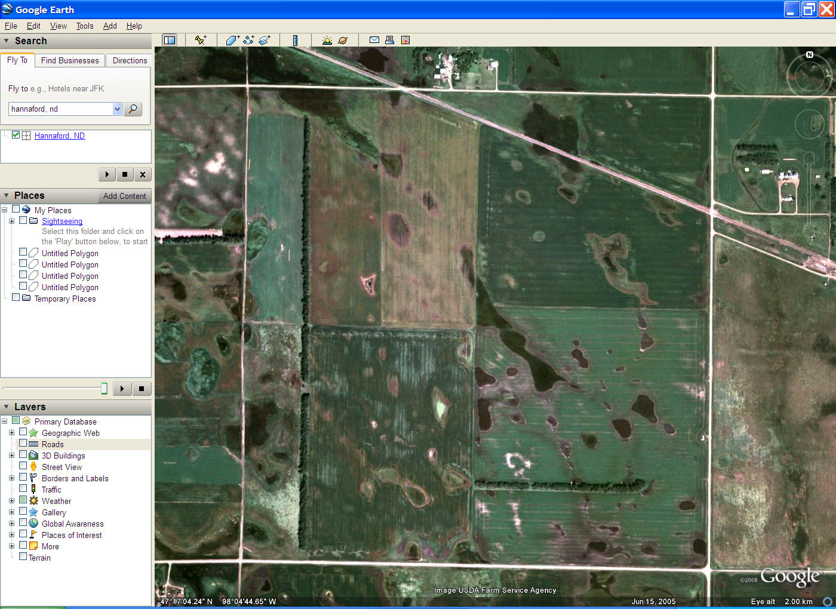Expand the More layer node
The height and width of the screenshot is (609, 836).
click(x=11, y=546)
